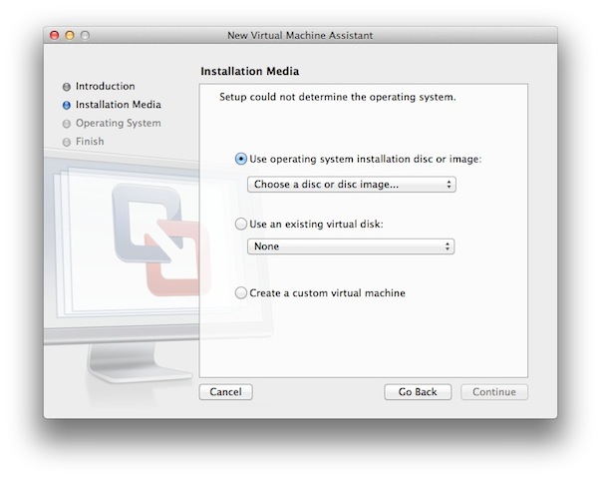Close the New Virtual Machine Assistant window
The height and width of the screenshot is (479, 601).
55,35
